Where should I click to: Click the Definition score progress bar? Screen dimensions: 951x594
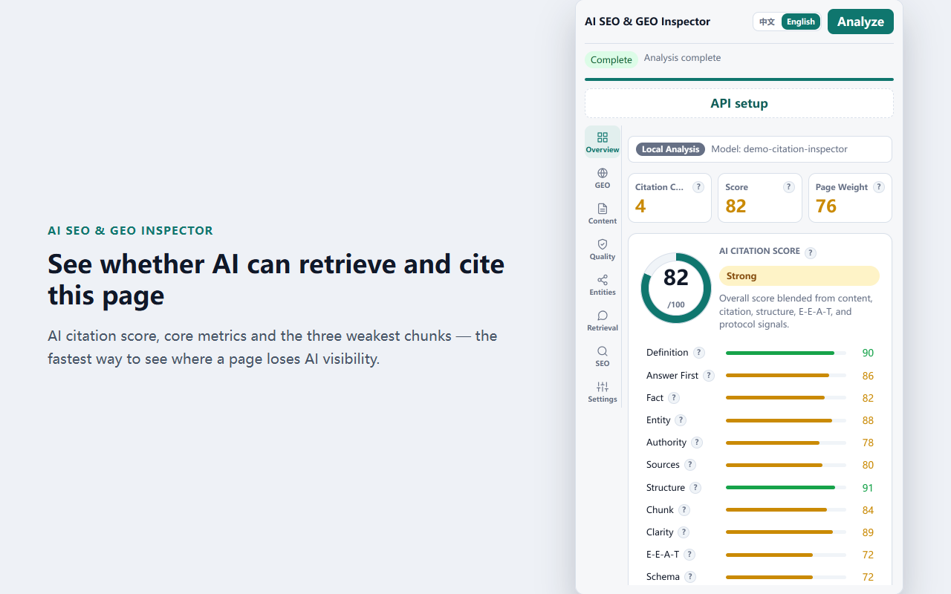coord(786,353)
